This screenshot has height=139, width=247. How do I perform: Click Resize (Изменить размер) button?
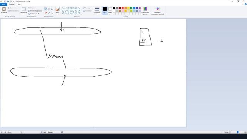click(x=35, y=11)
